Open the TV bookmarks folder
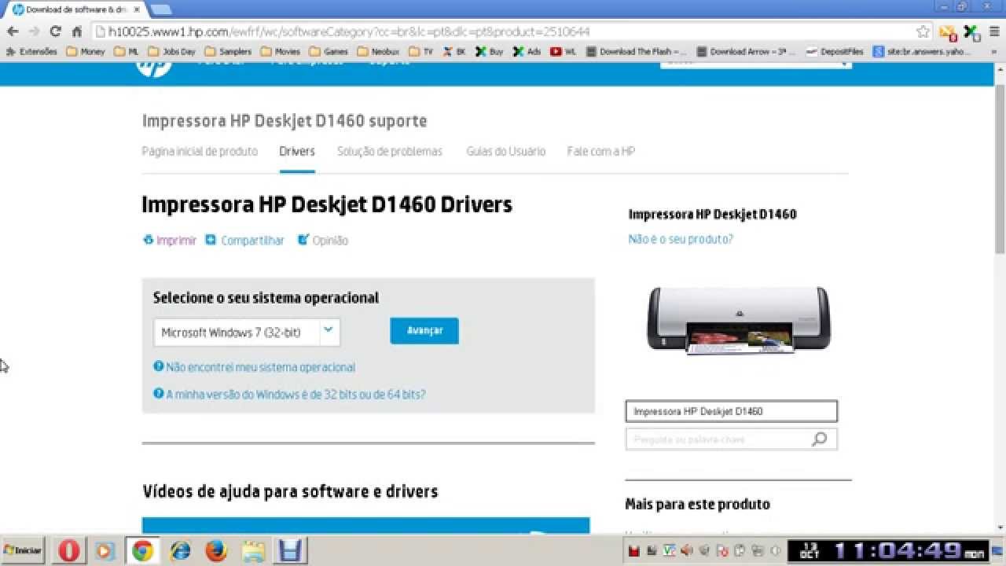 point(421,51)
